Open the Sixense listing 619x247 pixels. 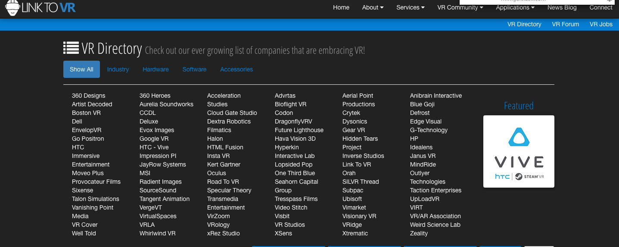[x=82, y=190]
